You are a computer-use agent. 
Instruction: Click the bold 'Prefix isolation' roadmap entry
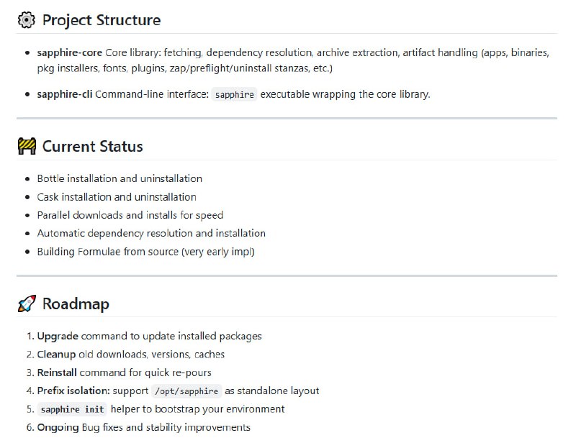73,391
